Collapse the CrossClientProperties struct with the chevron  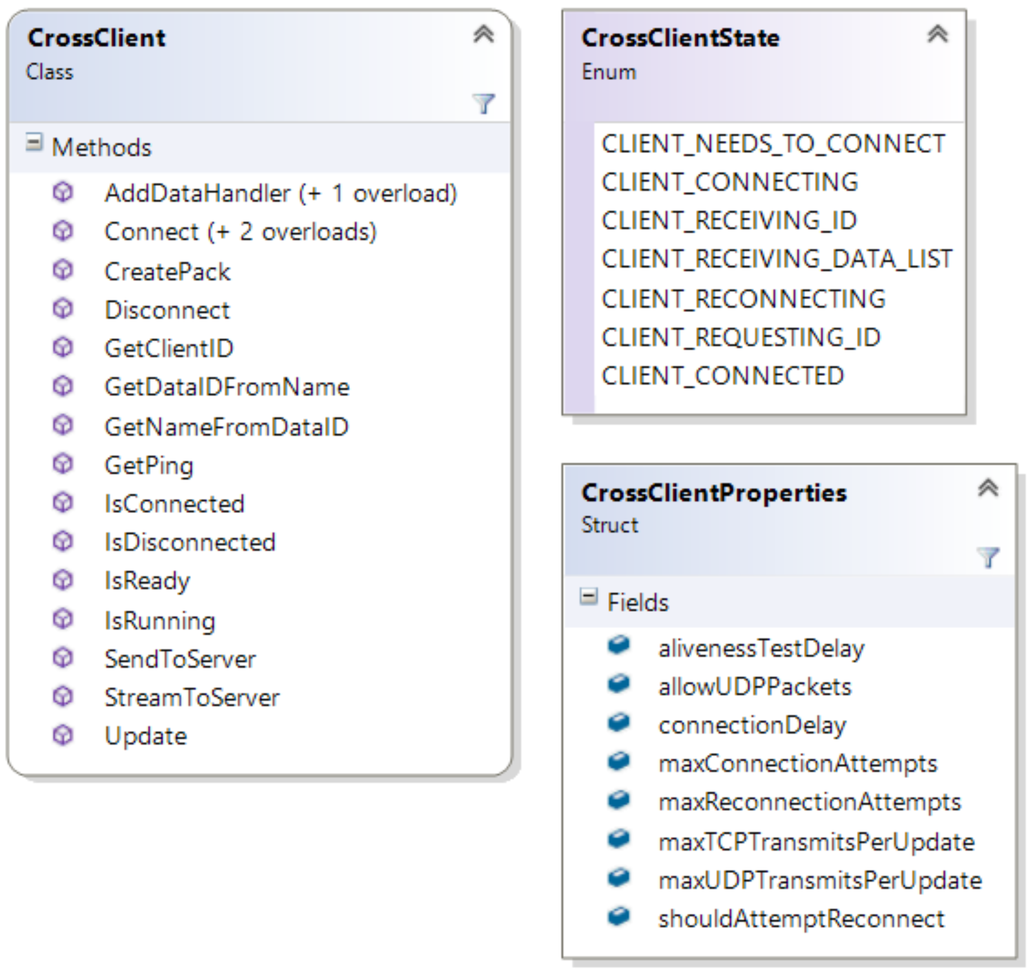tap(988, 488)
